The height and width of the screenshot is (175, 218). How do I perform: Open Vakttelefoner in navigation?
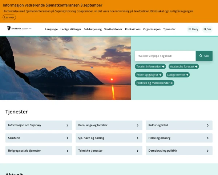[x=113, y=29]
